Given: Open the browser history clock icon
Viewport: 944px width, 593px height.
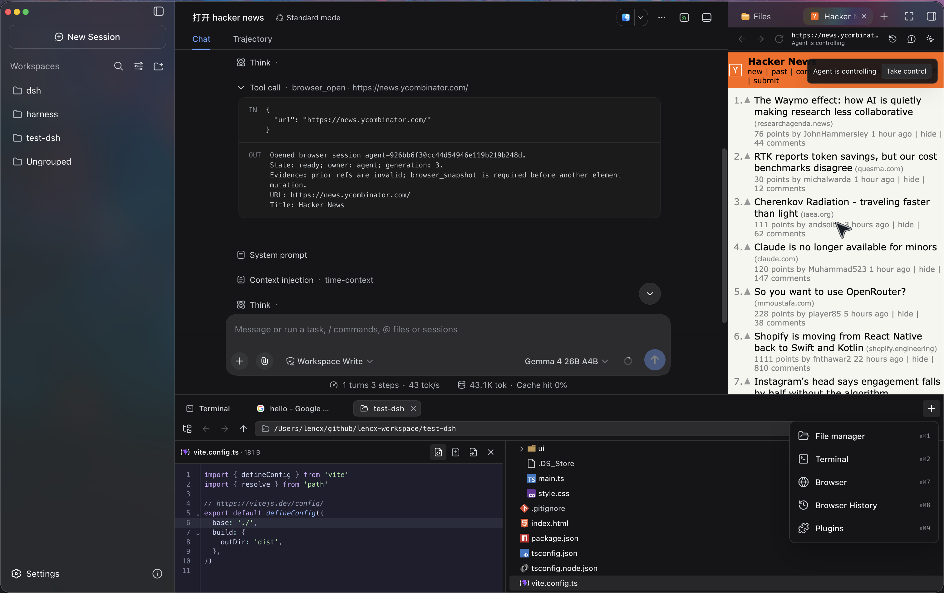Looking at the screenshot, I should (x=892, y=39).
